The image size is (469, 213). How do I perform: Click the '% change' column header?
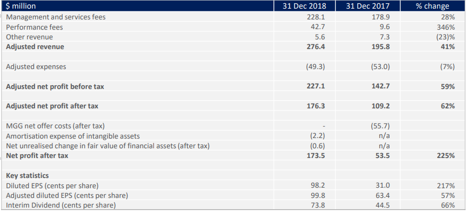tap(432, 6)
